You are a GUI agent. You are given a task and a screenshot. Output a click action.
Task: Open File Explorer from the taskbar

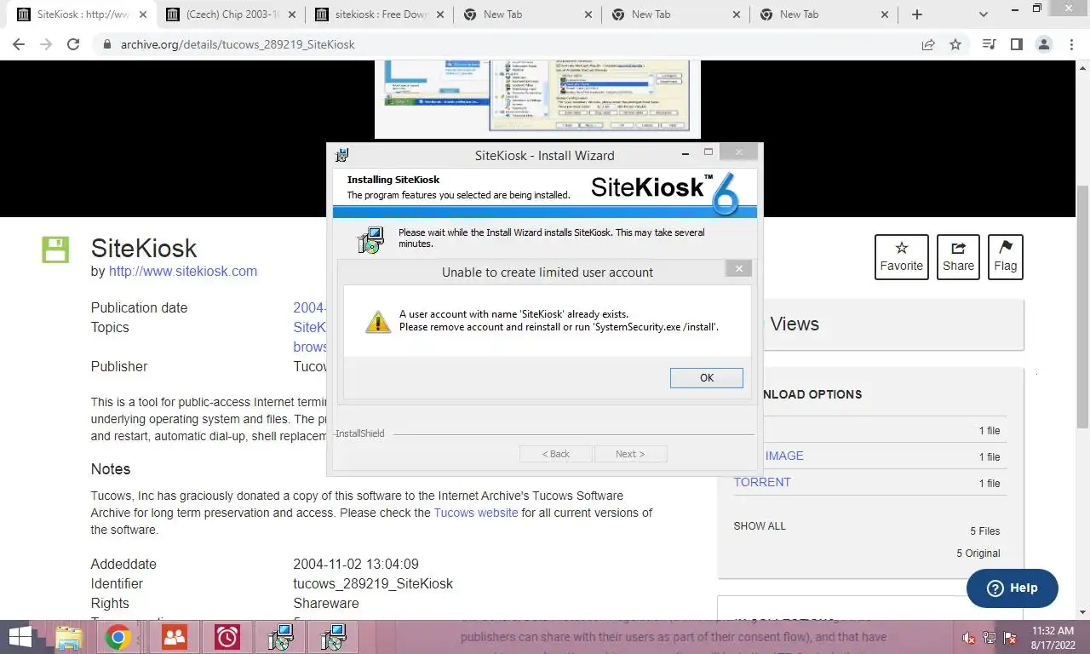point(69,637)
